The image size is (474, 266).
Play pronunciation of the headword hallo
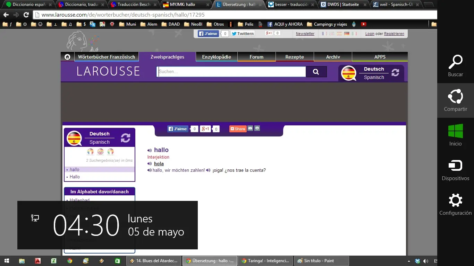click(150, 150)
